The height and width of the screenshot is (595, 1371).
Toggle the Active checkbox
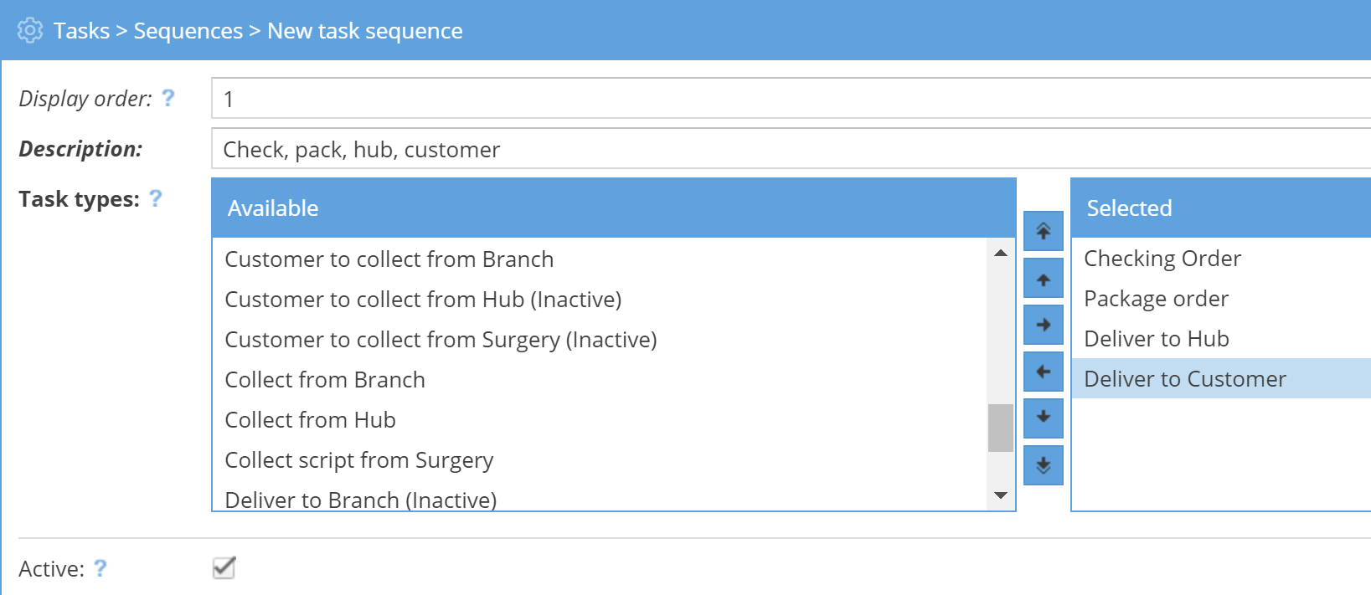click(224, 567)
